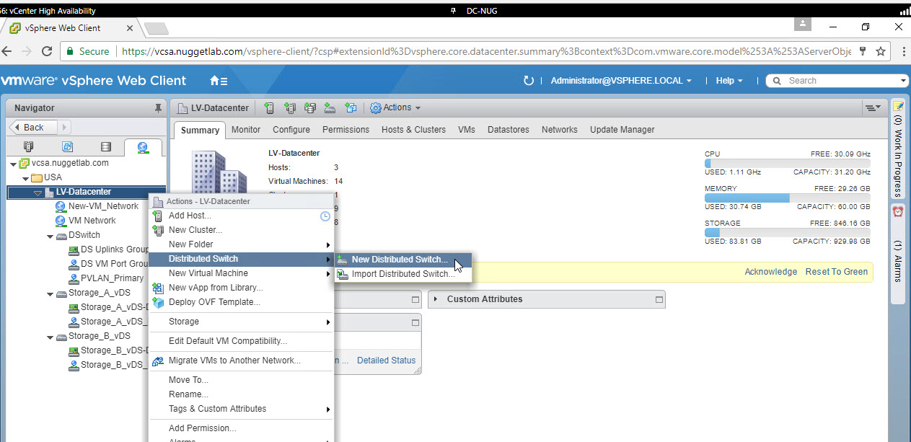Screen dimensions: 911x442
Task: Pin the Navigator panel
Action: tap(158, 108)
